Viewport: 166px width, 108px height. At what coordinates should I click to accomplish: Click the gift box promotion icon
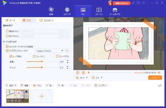(x=110, y=3)
